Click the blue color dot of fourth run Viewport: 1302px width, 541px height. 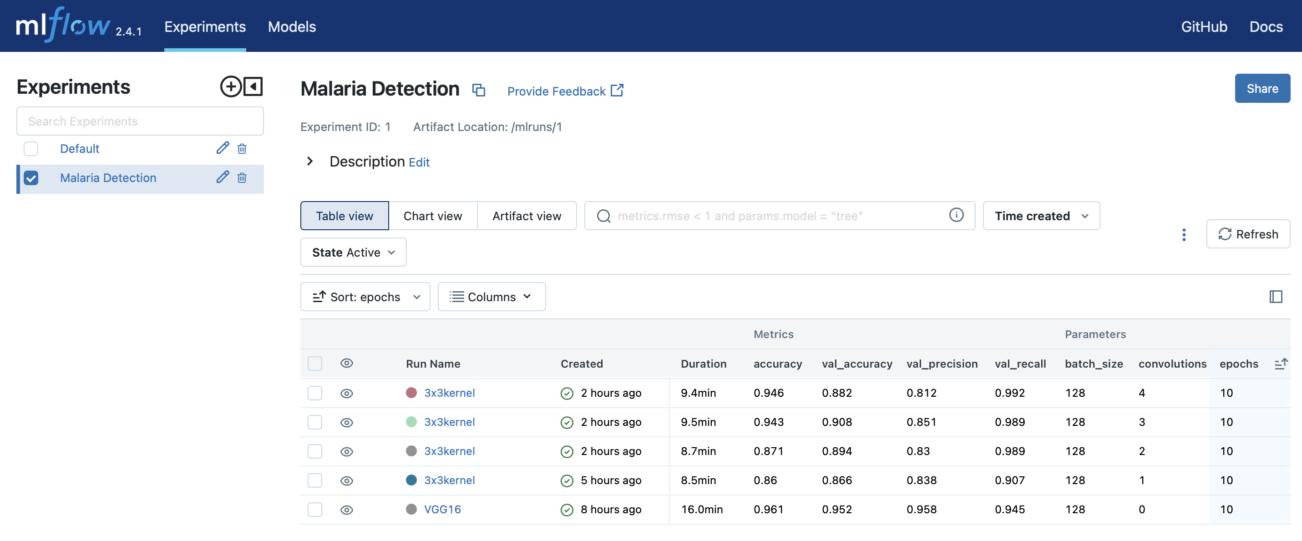point(411,480)
